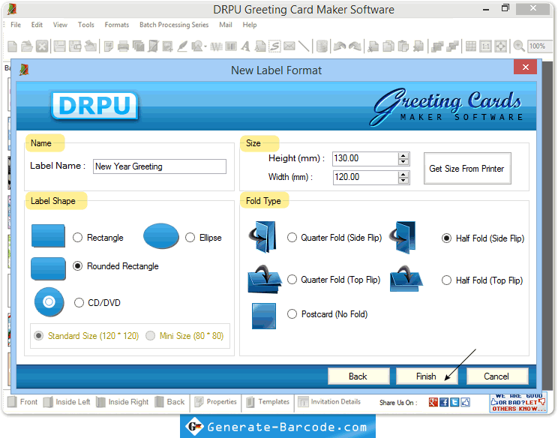Open the Tools menu
Image resolution: width=558 pixels, height=438 pixels.
point(86,25)
